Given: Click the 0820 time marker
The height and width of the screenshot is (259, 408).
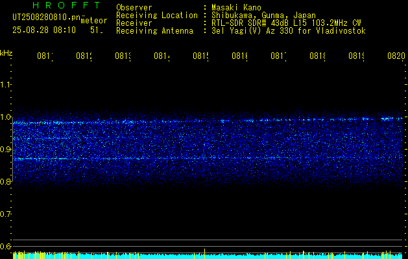Looking at the screenshot, I should (x=396, y=56).
